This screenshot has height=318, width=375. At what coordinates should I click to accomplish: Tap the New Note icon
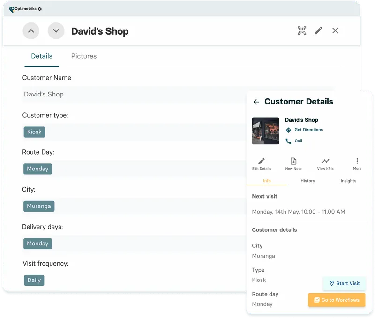click(x=293, y=161)
